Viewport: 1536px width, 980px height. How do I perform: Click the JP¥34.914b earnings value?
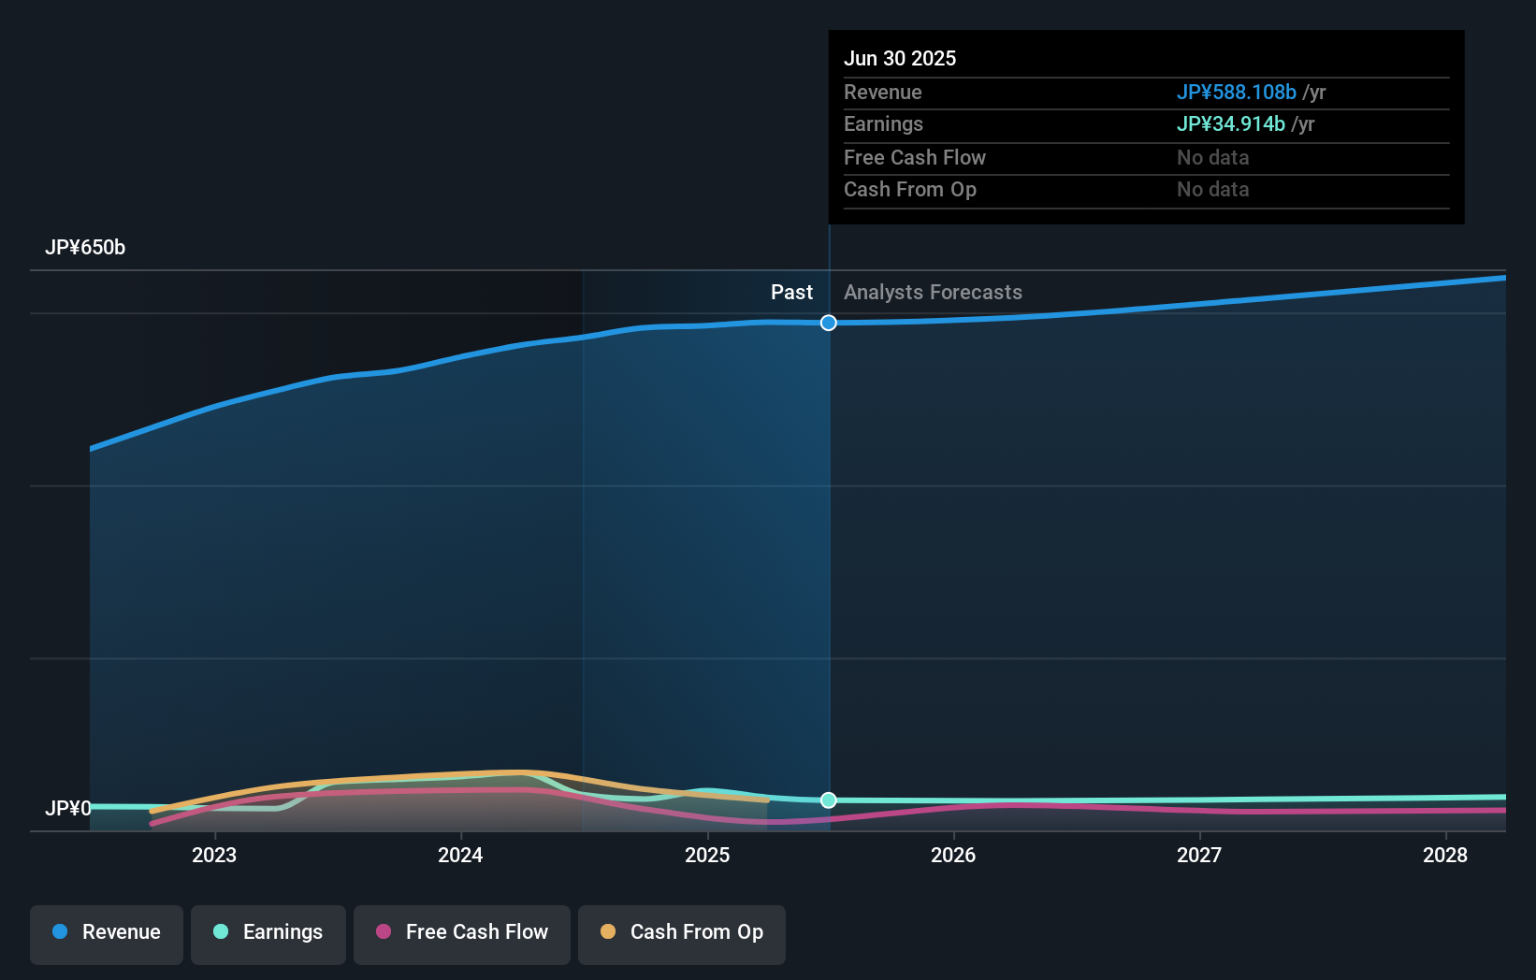[1231, 123]
